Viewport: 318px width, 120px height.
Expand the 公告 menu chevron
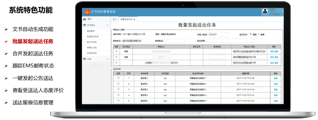tap(107, 59)
